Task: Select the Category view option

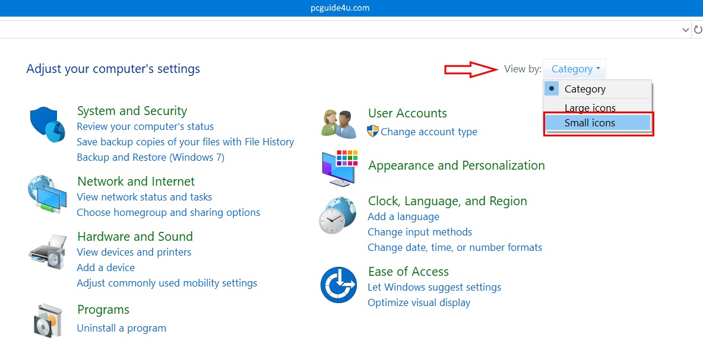Action: click(585, 89)
